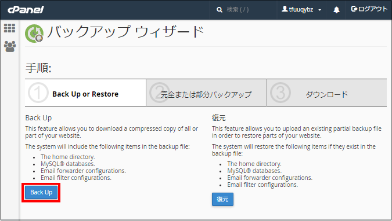Click the search magnifier icon
392x221 pixels.
[x=220, y=10]
